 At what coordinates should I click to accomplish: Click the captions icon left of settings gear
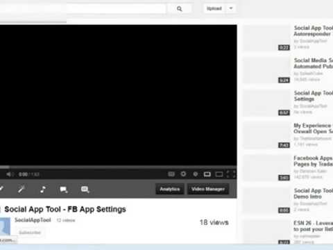tap(171, 174)
